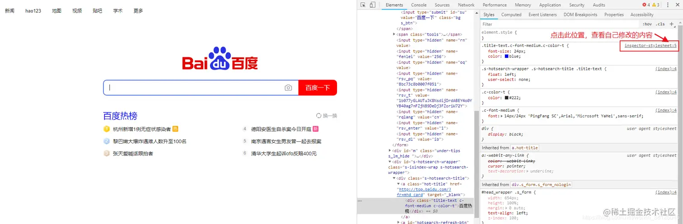Screen dimensions: 683x224
Task: Open the Sources tab
Action: click(x=442, y=5)
